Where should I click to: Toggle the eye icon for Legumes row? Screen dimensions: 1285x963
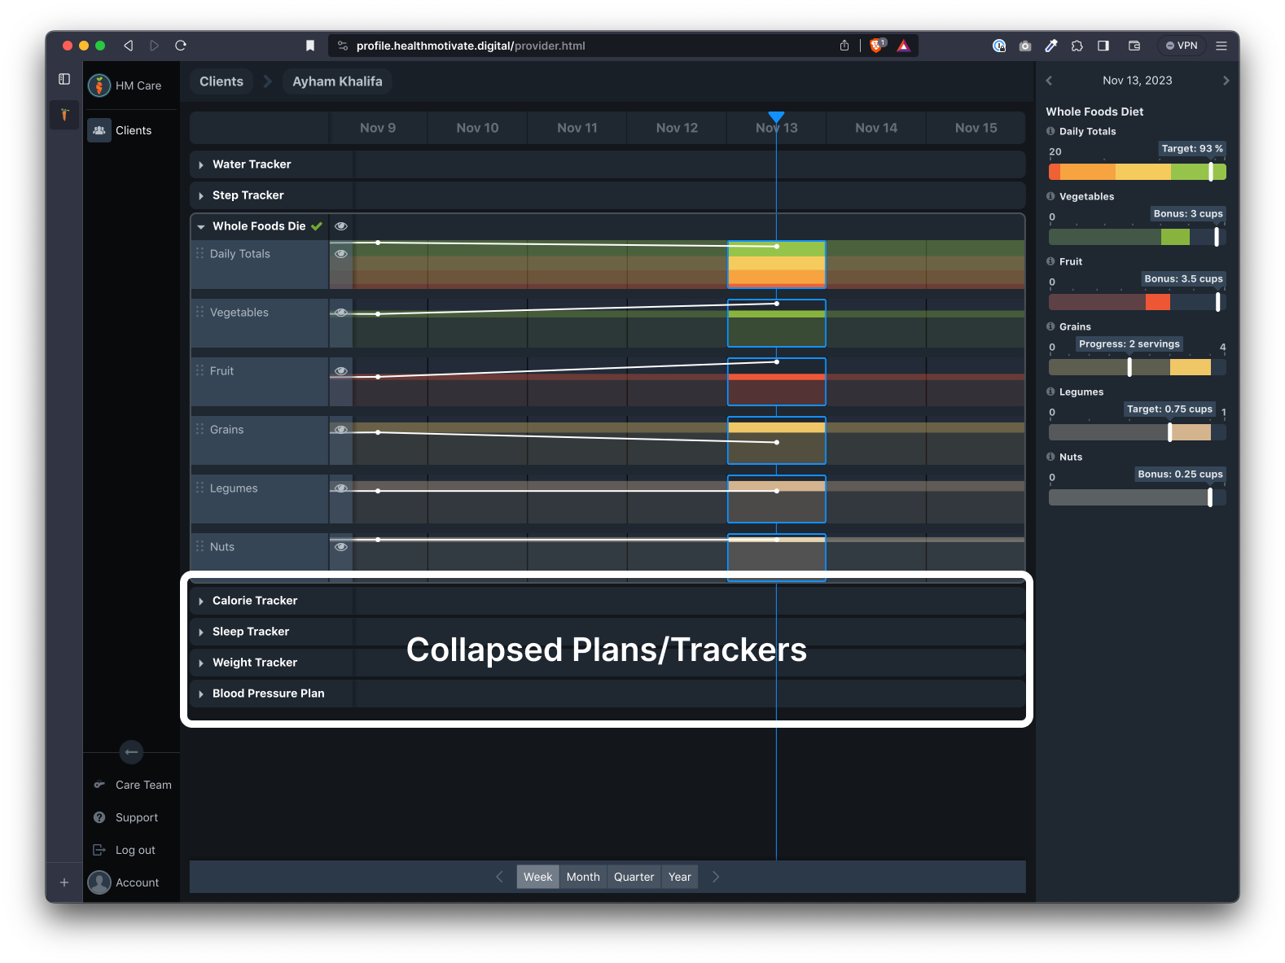click(341, 488)
